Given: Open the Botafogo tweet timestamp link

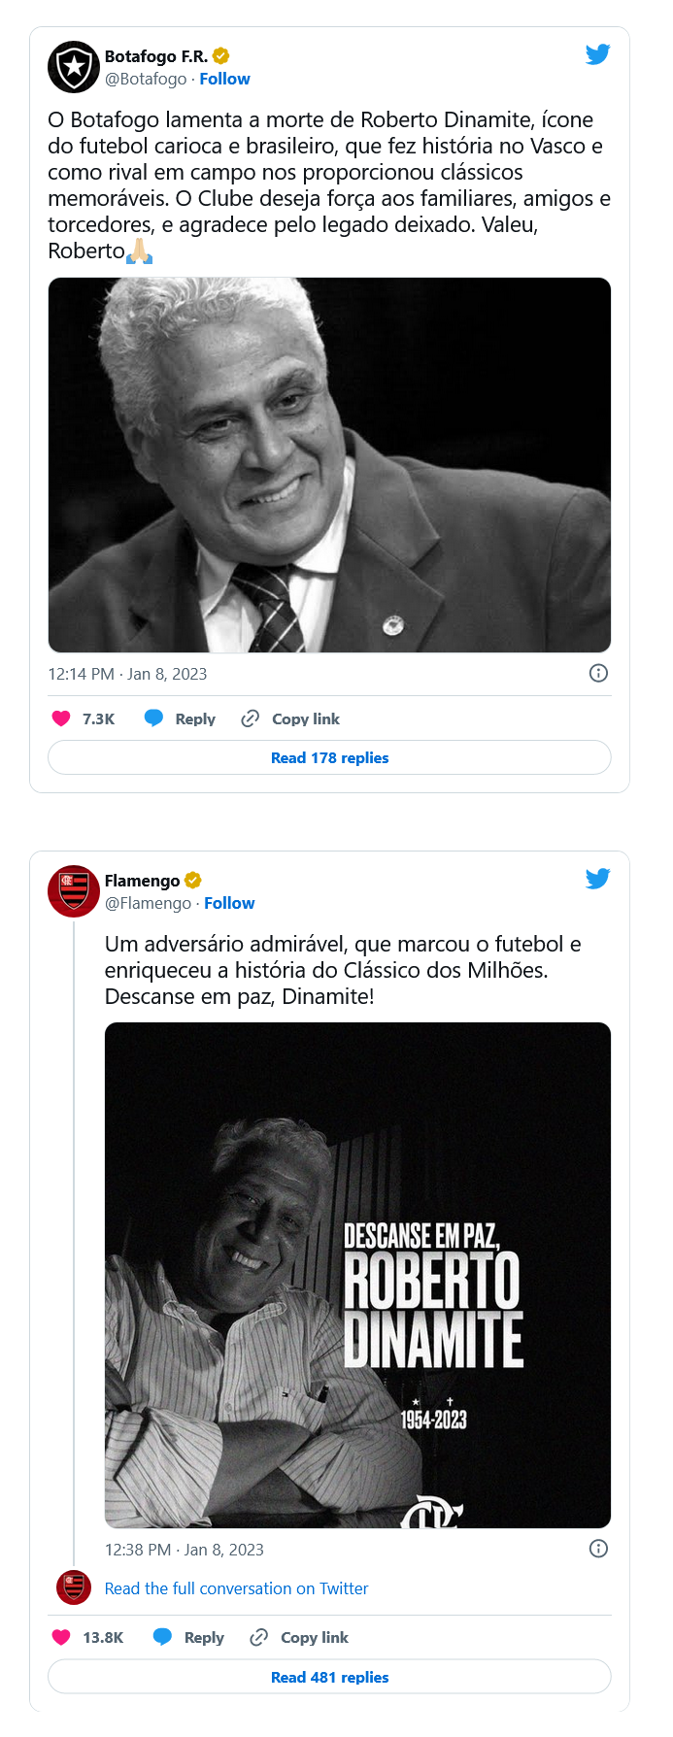Looking at the screenshot, I should (x=127, y=674).
